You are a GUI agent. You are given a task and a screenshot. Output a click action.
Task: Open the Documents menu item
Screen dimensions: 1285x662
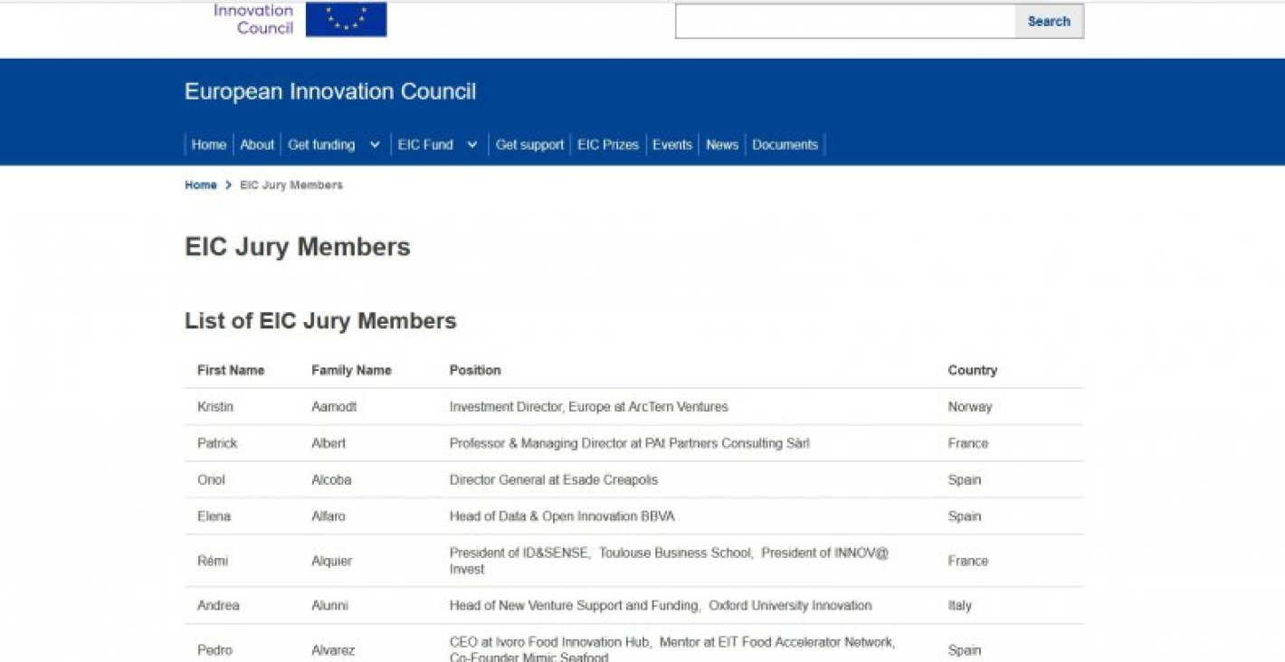785,145
